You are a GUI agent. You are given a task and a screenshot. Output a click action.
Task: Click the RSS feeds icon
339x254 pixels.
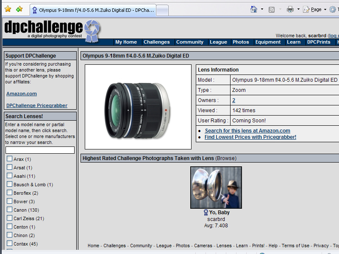point(271,9)
